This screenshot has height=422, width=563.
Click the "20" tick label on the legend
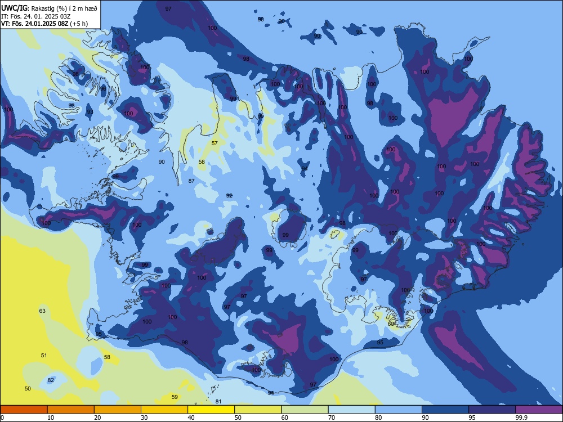(97, 417)
